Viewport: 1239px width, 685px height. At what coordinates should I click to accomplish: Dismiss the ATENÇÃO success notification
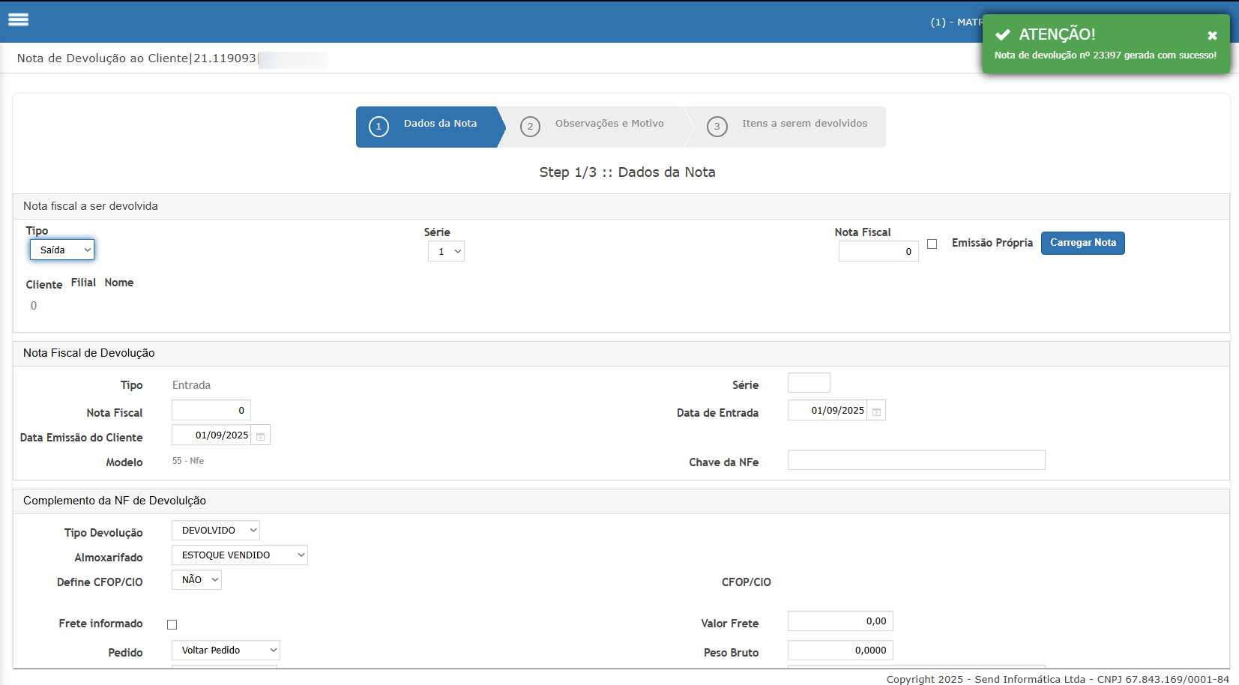click(1212, 35)
